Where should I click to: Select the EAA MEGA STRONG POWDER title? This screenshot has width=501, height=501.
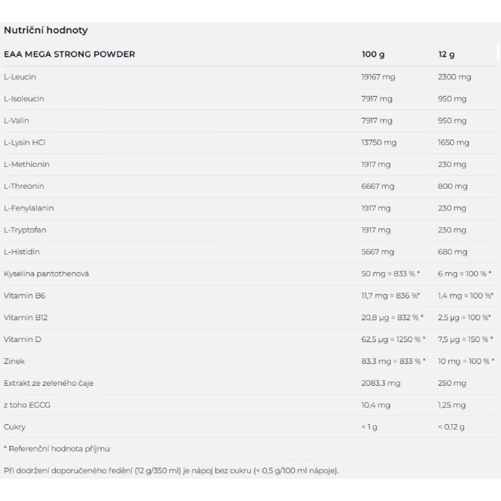[70, 55]
